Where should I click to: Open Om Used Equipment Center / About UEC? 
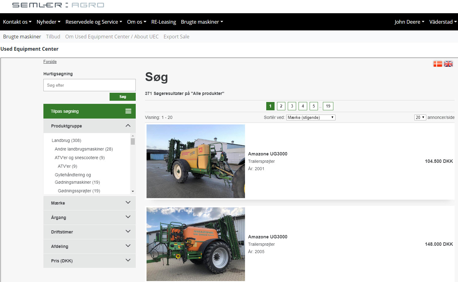pyautogui.click(x=112, y=37)
